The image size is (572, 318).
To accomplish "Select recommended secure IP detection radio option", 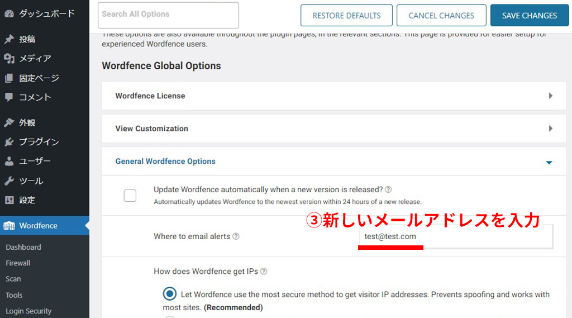I will pyautogui.click(x=170, y=293).
